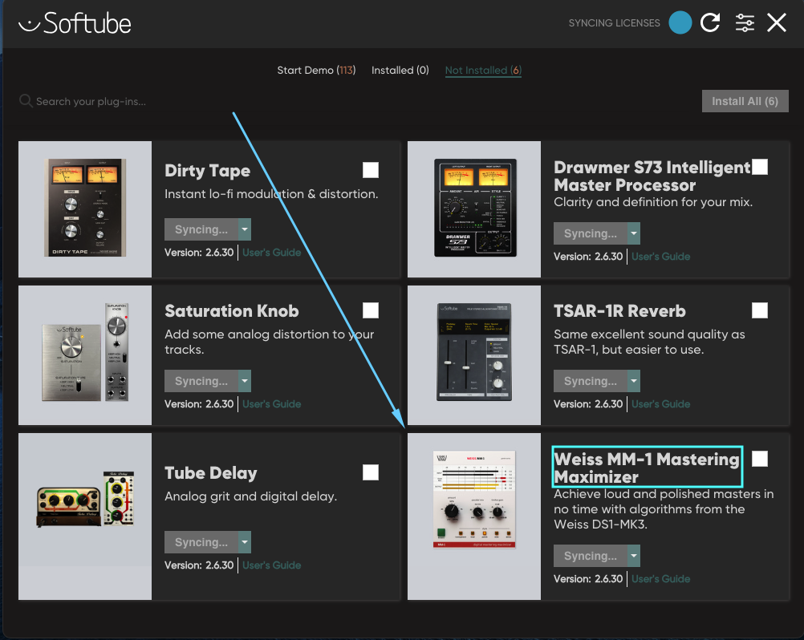
Task: Expand the TSAR-1R Reverb Syncing dropdown
Action: tap(634, 380)
